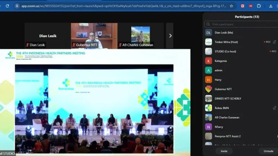278x156 pixels.
Task: Click the search magnifier icon in the Participants panel
Action: point(208,25)
